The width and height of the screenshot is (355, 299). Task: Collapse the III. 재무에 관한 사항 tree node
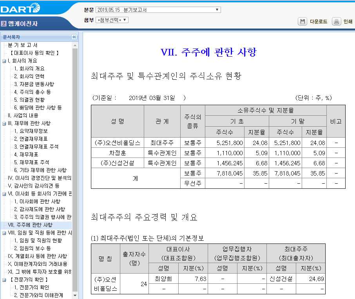4,124
